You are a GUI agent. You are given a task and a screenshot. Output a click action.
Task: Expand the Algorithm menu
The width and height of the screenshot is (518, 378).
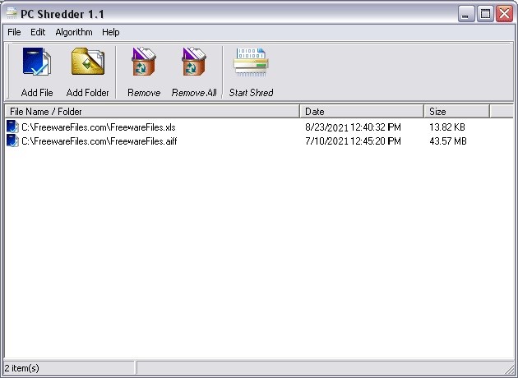[73, 32]
